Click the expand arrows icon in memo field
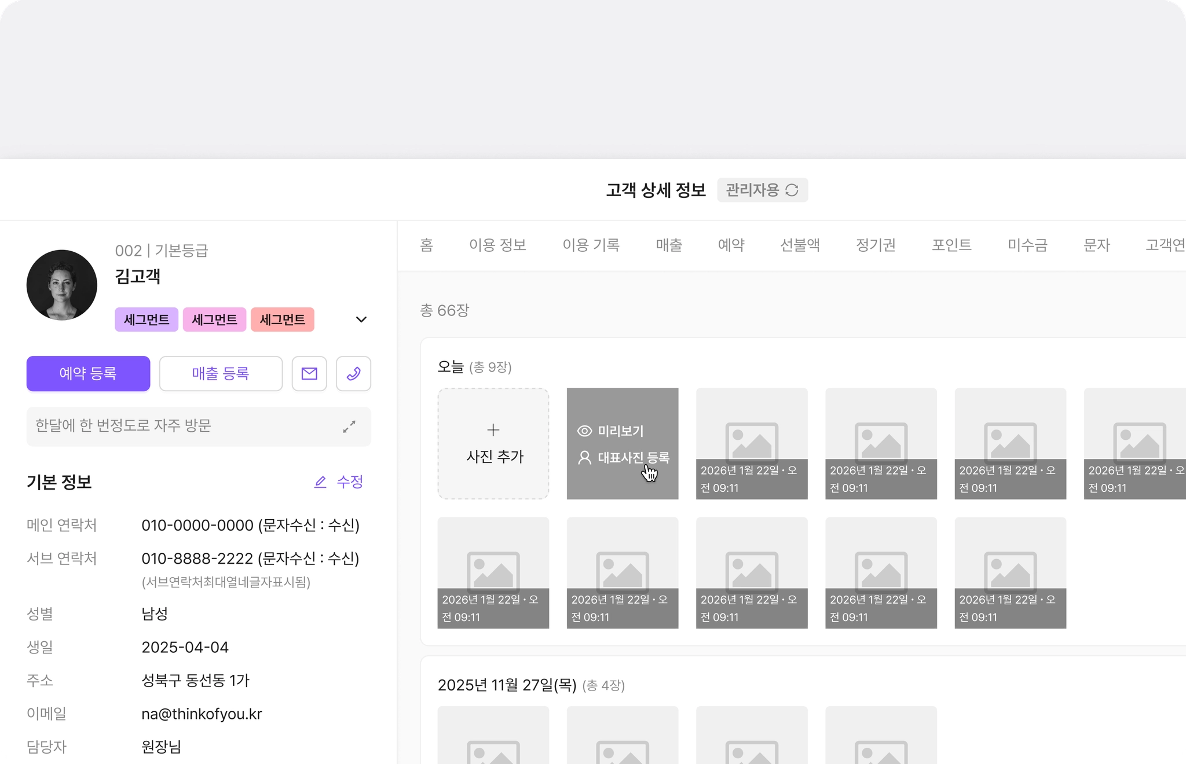Image resolution: width=1186 pixels, height=764 pixels. [x=349, y=427]
